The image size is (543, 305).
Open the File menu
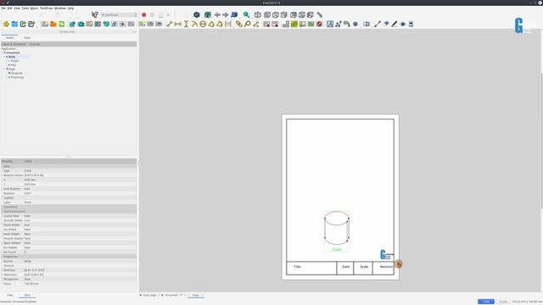pos(3,8)
